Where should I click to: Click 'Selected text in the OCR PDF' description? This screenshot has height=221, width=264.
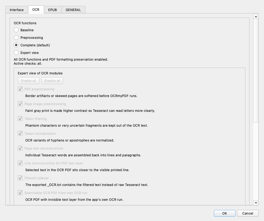(x=77, y=170)
